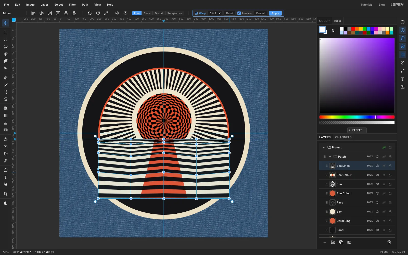Select the magic wand tool
The height and width of the screenshot is (255, 408).
tap(6, 61)
